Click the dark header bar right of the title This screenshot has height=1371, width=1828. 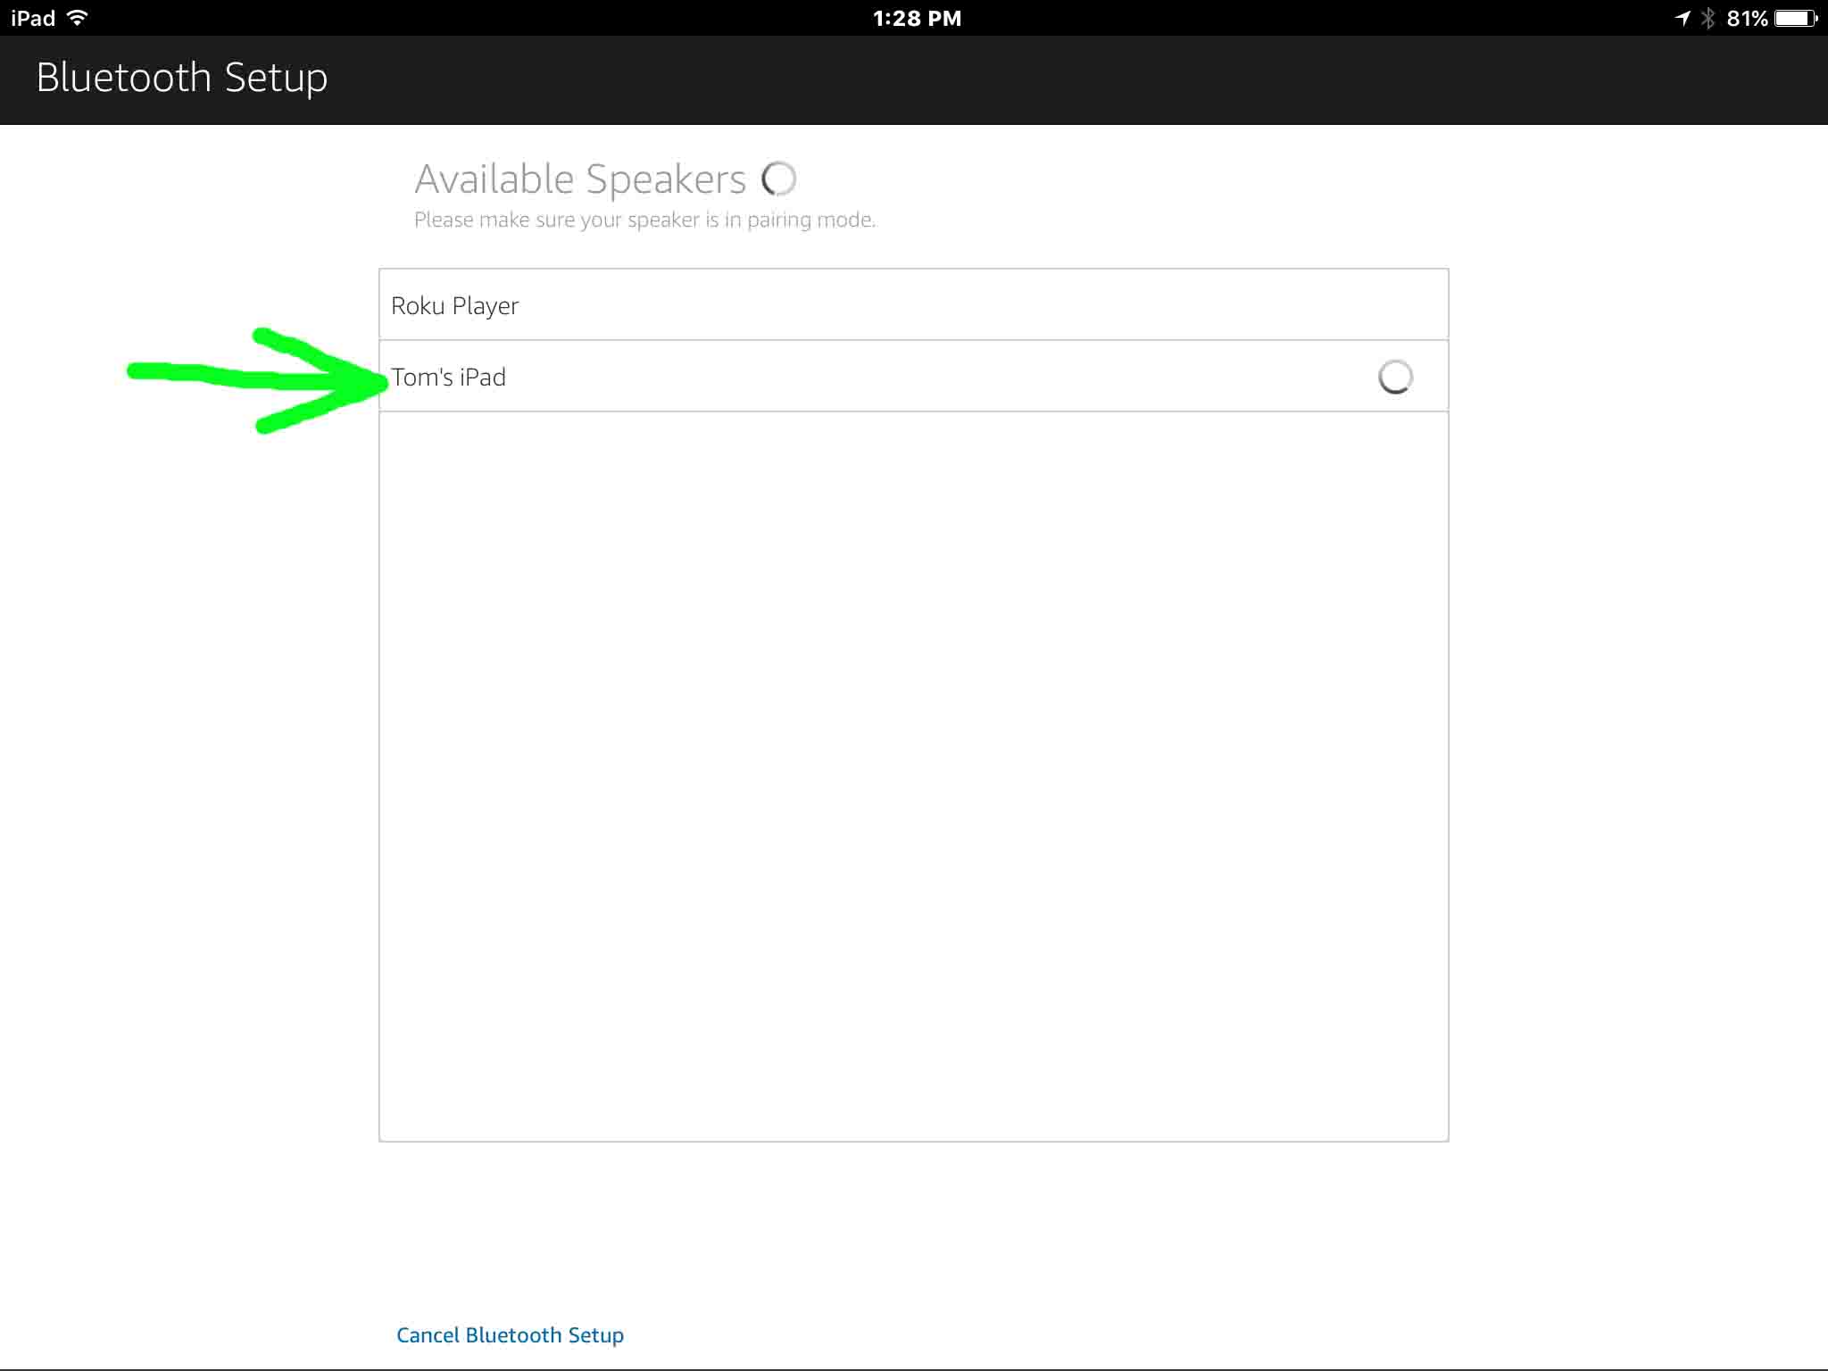[x=1071, y=79]
